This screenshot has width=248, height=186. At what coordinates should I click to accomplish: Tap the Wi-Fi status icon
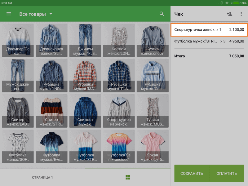[x=227, y=3]
